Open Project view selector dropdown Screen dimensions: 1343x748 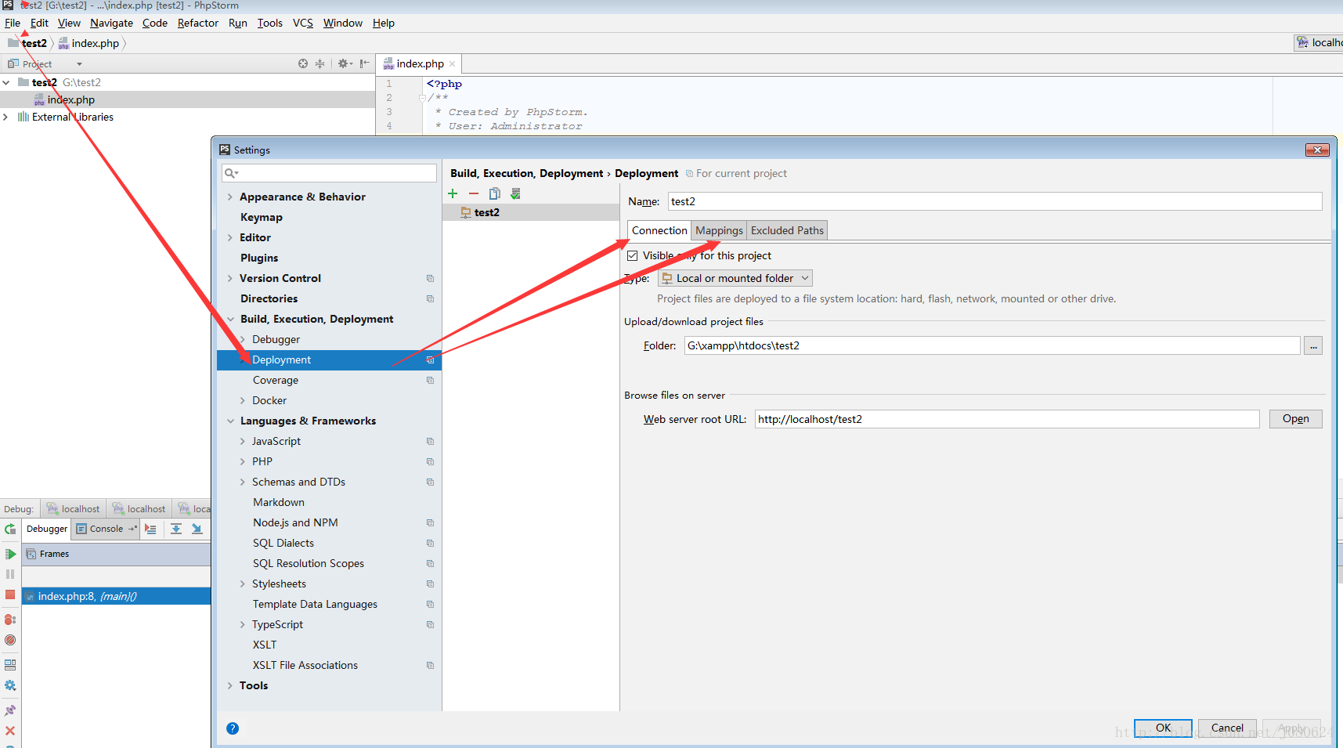(x=79, y=64)
